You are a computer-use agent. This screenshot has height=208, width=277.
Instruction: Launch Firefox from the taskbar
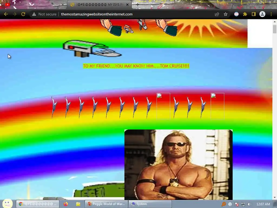coord(66,204)
